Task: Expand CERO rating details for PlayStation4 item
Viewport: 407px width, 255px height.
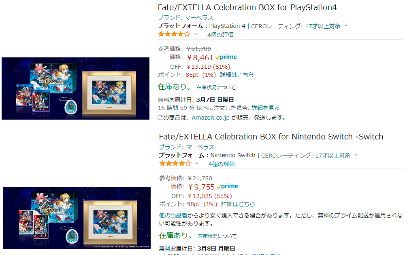Action: pos(346,26)
